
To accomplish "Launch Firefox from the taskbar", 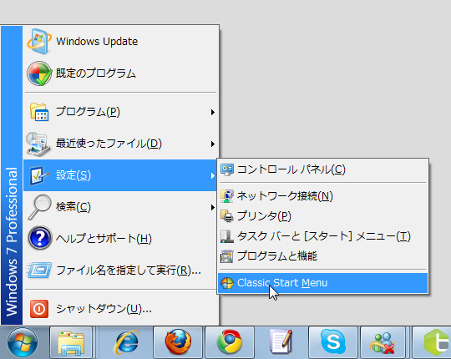I will (x=179, y=342).
